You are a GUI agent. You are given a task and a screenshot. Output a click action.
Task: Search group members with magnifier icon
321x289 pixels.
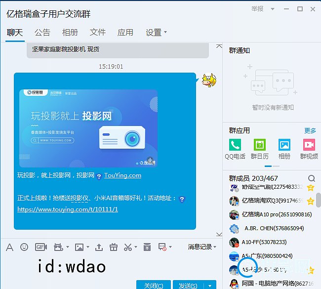click(x=312, y=178)
